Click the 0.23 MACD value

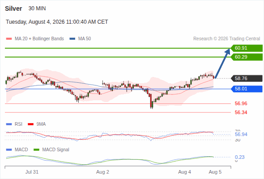[239, 157]
